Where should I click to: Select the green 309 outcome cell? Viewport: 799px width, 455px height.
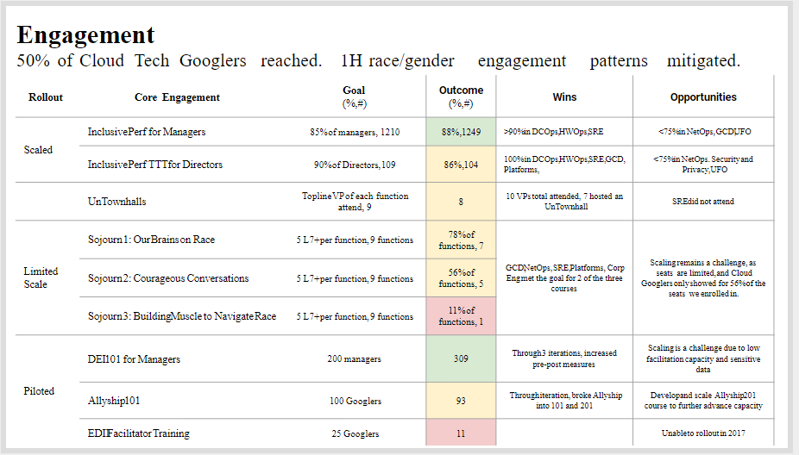click(461, 358)
